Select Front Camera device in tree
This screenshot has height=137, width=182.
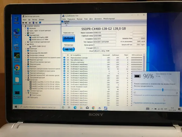click(35, 95)
